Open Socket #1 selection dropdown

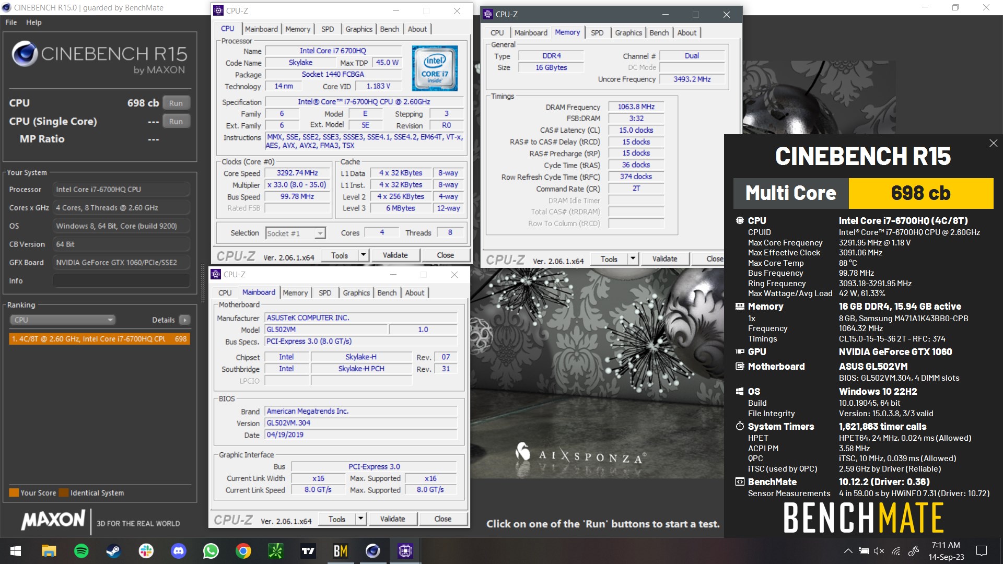click(296, 233)
